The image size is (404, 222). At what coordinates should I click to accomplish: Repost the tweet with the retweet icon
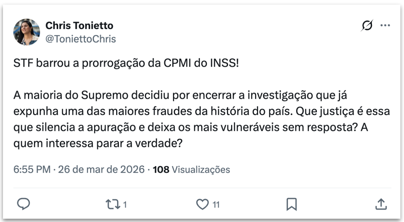tap(113, 204)
